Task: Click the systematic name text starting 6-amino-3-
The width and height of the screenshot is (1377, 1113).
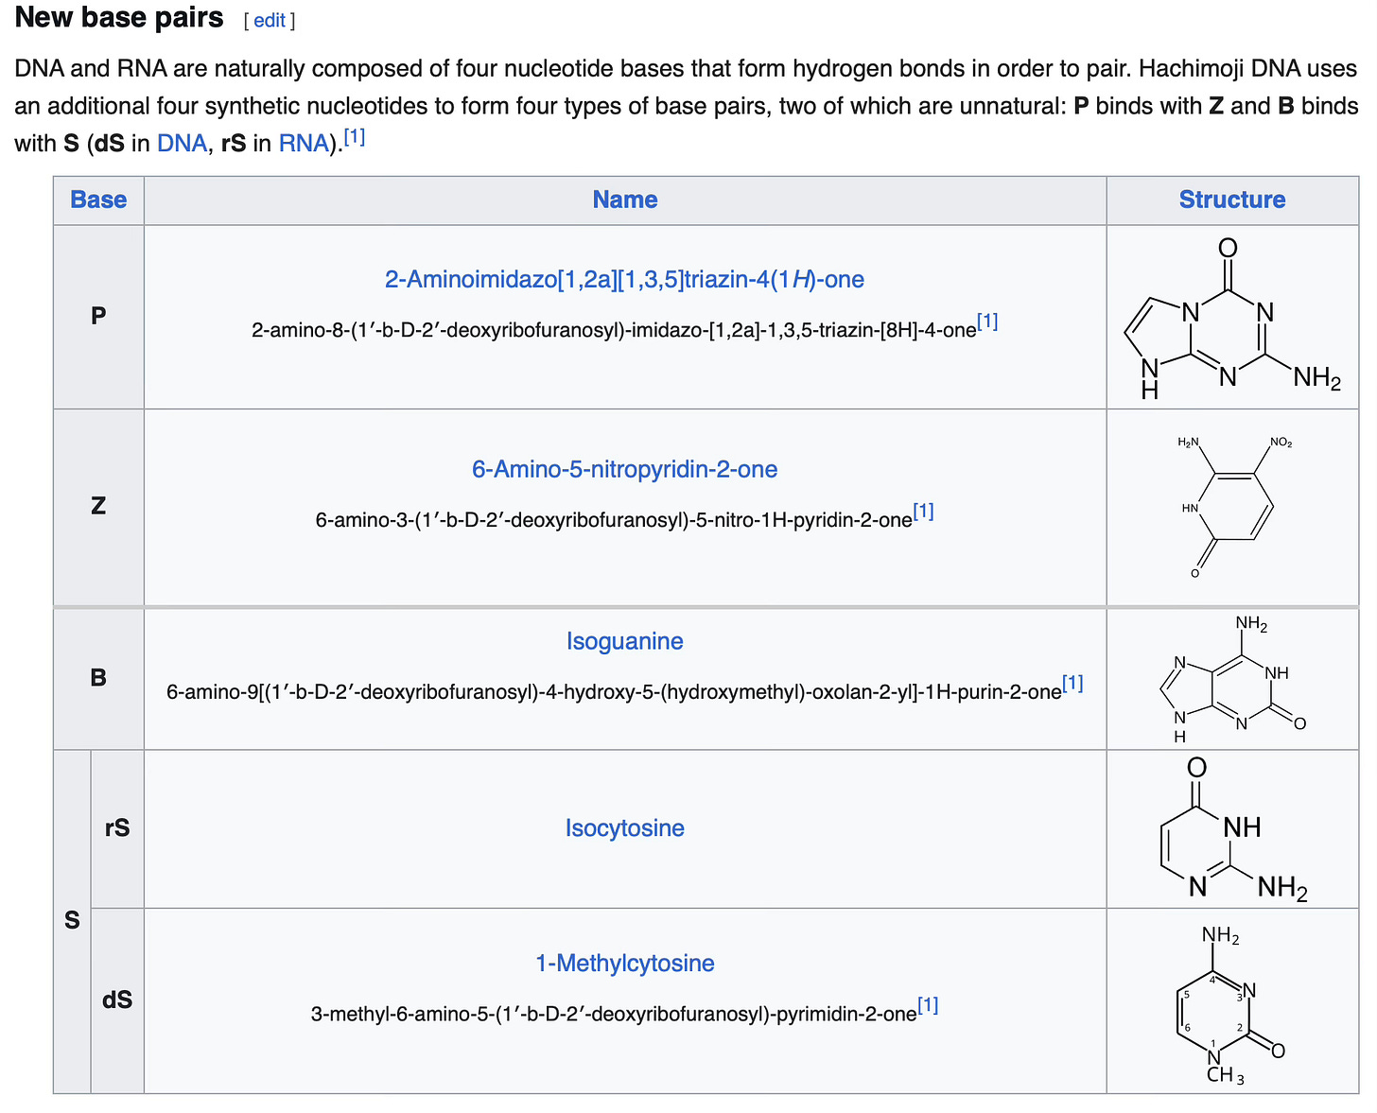Action: (614, 520)
